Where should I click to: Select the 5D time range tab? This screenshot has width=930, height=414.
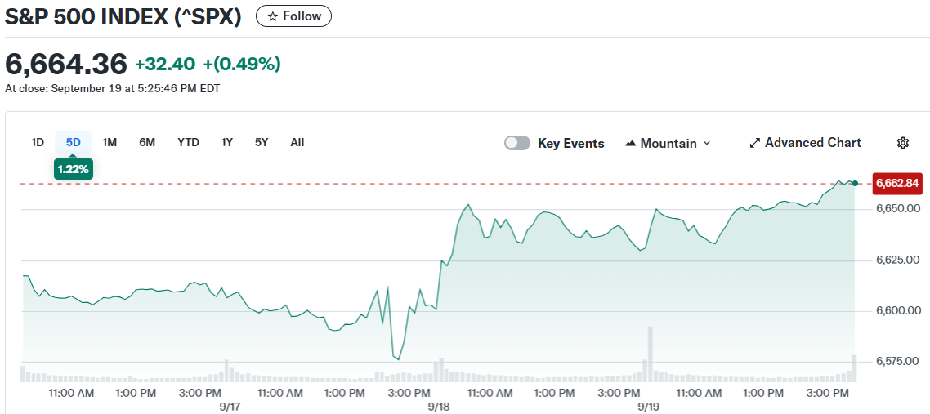click(74, 142)
